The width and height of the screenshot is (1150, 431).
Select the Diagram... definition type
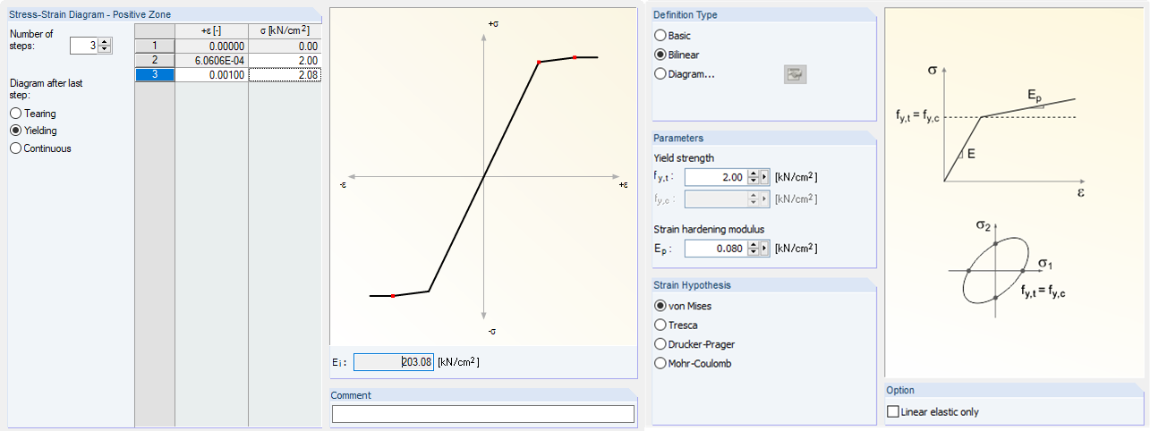pyautogui.click(x=660, y=74)
